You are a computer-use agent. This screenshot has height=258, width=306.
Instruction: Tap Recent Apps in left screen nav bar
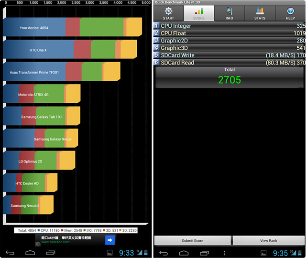pyautogui.click(x=51, y=253)
